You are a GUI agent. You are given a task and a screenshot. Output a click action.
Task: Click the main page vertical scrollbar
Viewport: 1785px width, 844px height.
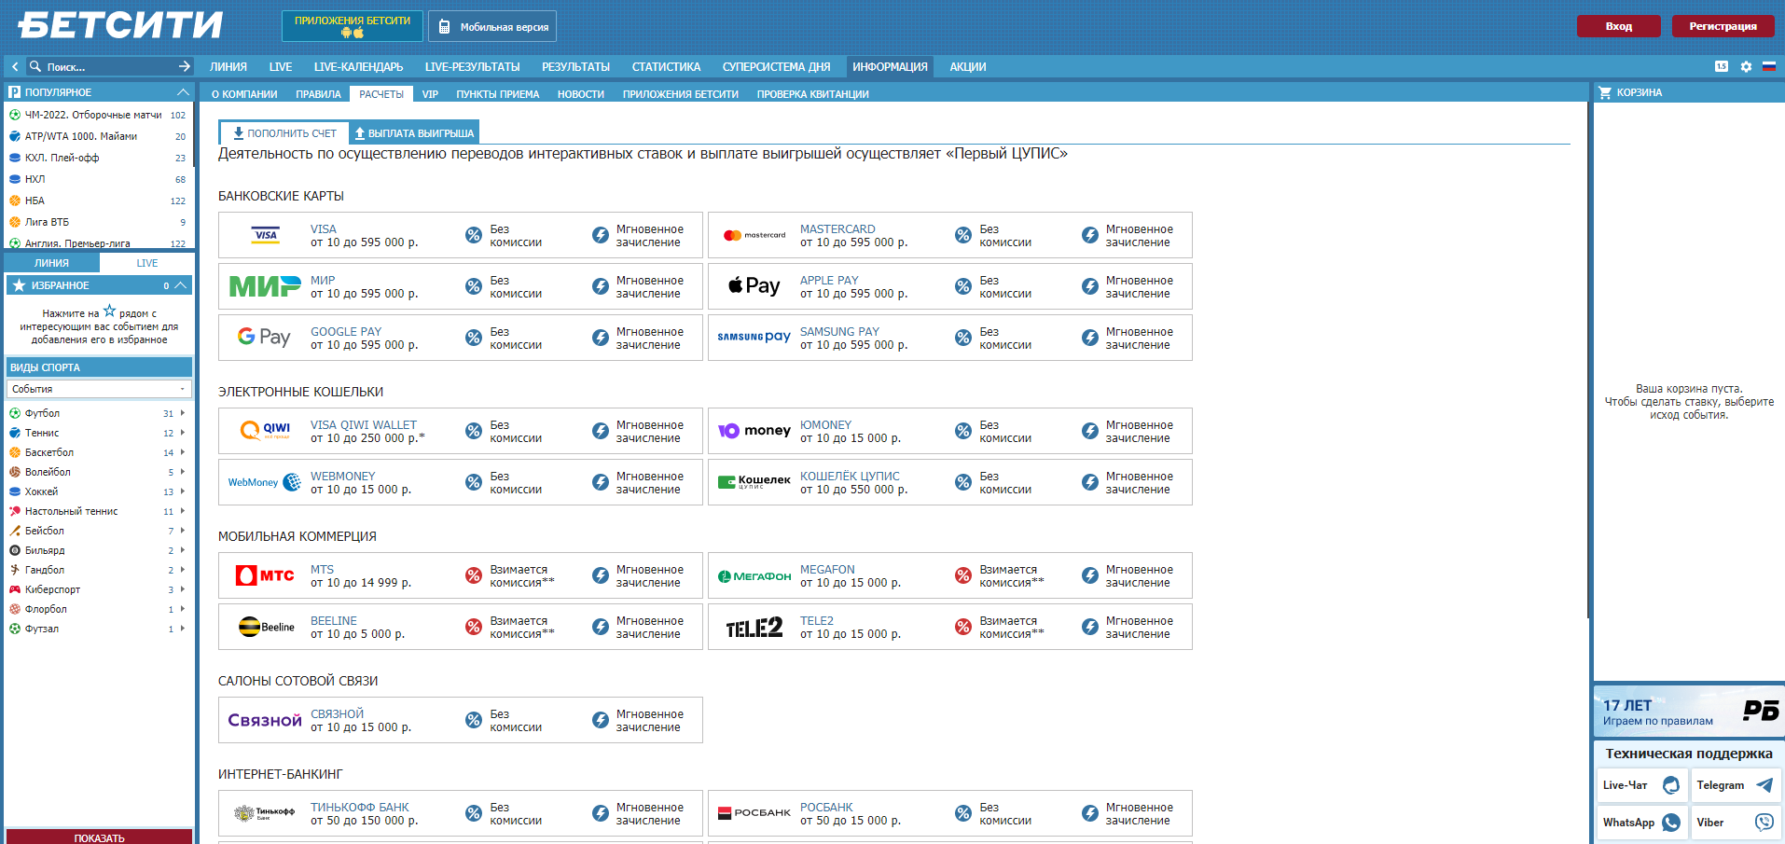click(1589, 359)
